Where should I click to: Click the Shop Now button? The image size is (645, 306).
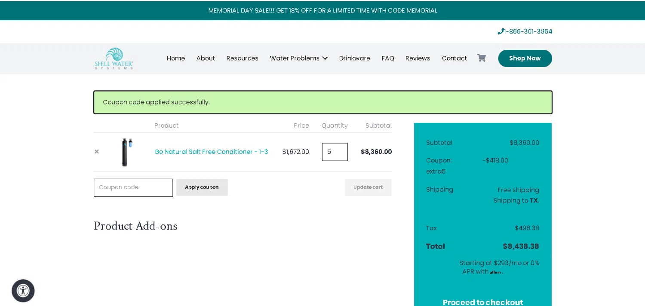click(x=525, y=58)
